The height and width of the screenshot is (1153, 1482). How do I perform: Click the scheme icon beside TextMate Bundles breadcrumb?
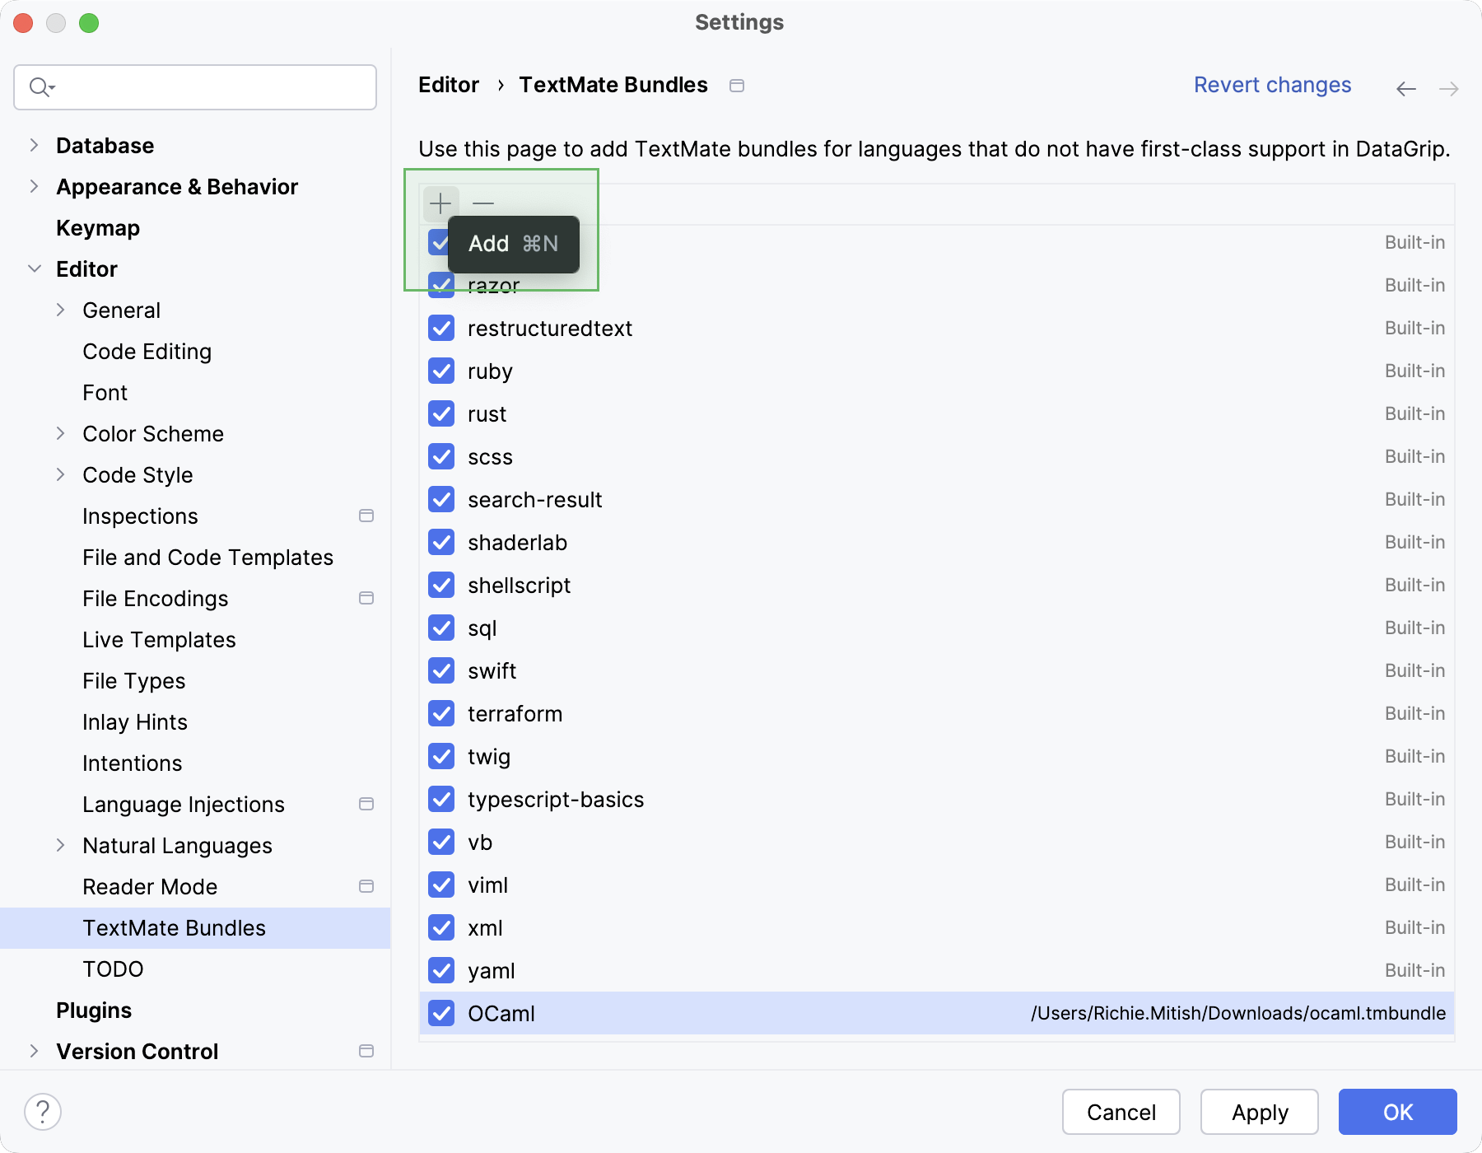point(737,85)
